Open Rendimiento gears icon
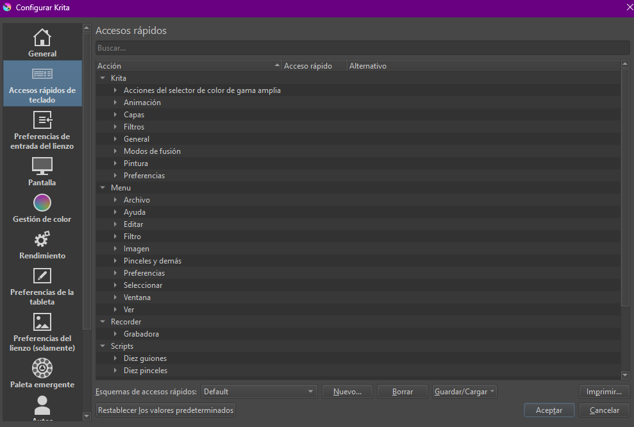634x427 pixels. tap(42, 239)
